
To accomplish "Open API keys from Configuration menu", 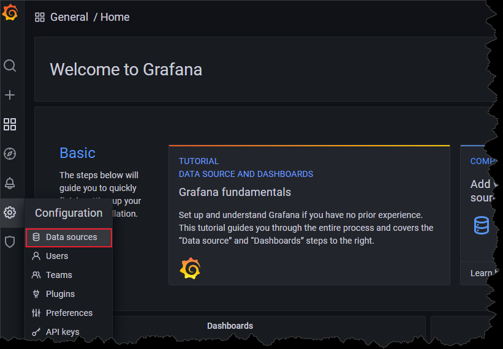I will click(62, 332).
